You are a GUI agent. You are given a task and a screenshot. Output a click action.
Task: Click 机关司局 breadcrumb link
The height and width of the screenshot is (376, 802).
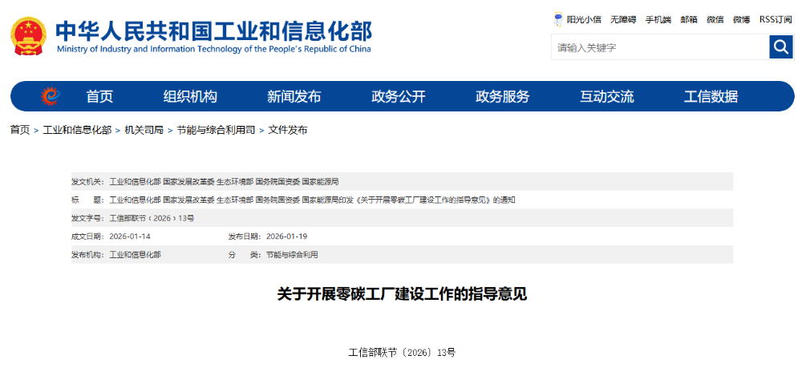click(x=144, y=130)
